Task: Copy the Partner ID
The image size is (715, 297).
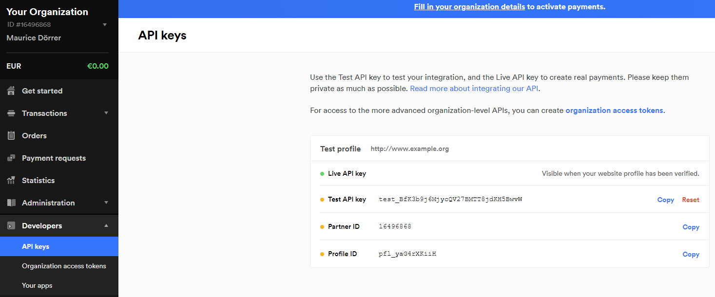Action: tap(691, 227)
